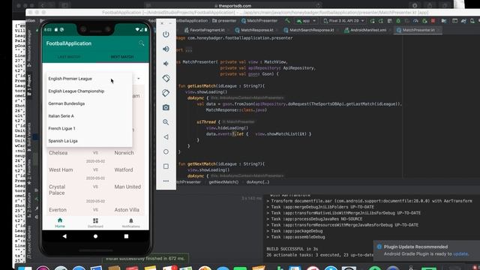Screen dimensions: 480x270
Task: Rotate emulator left using upper rotate icon
Action: click(x=166, y=78)
